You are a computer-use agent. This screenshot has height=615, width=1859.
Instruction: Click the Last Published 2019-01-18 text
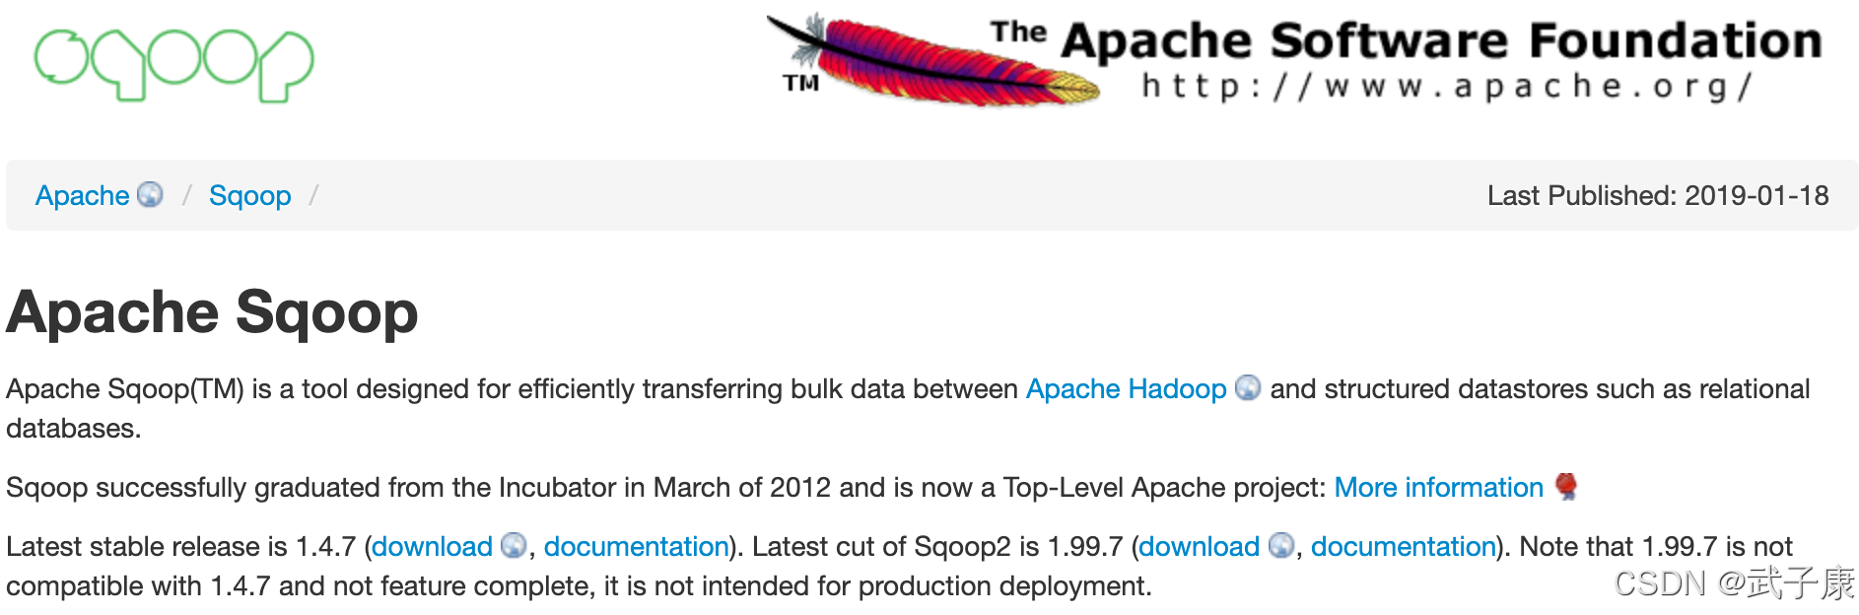tap(1657, 195)
